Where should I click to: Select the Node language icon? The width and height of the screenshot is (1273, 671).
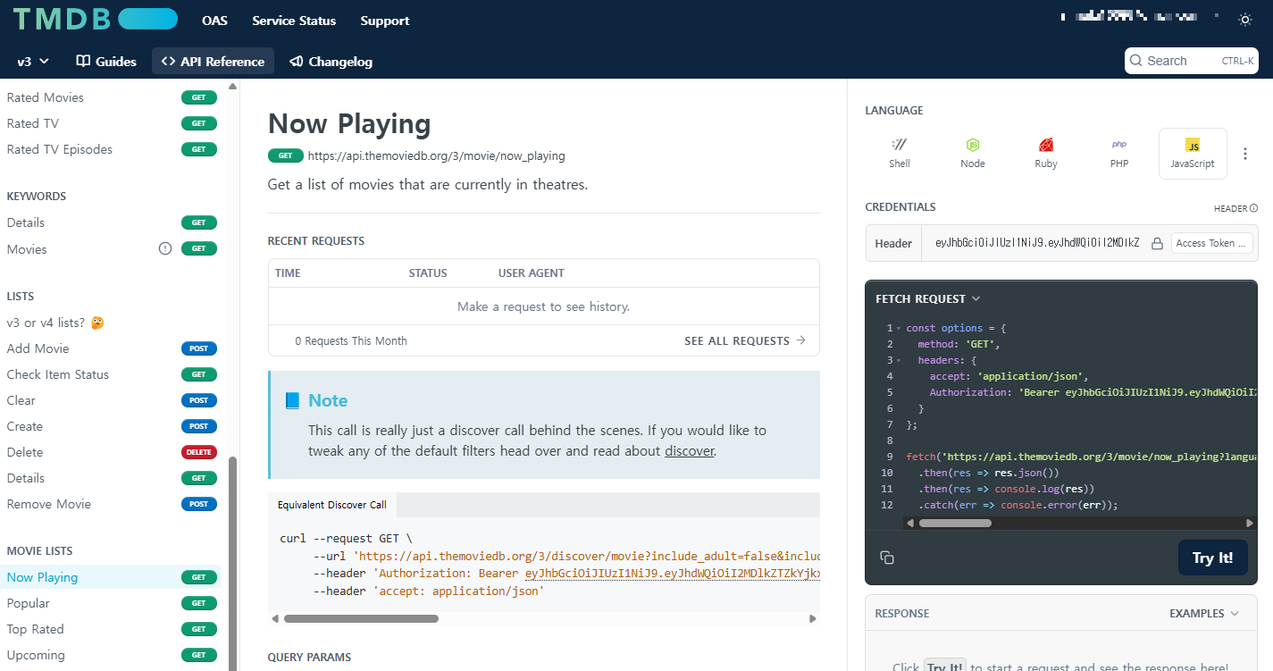point(973,153)
